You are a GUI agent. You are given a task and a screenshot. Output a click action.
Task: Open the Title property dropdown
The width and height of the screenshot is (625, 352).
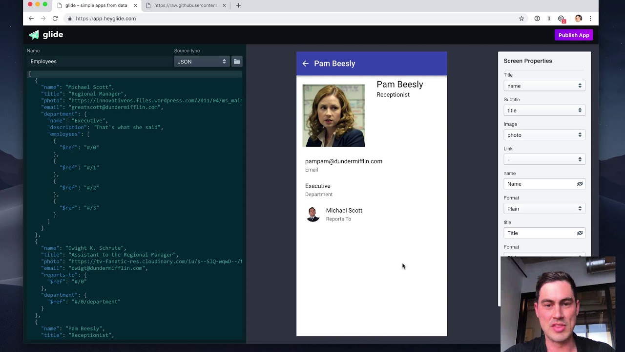point(544,86)
